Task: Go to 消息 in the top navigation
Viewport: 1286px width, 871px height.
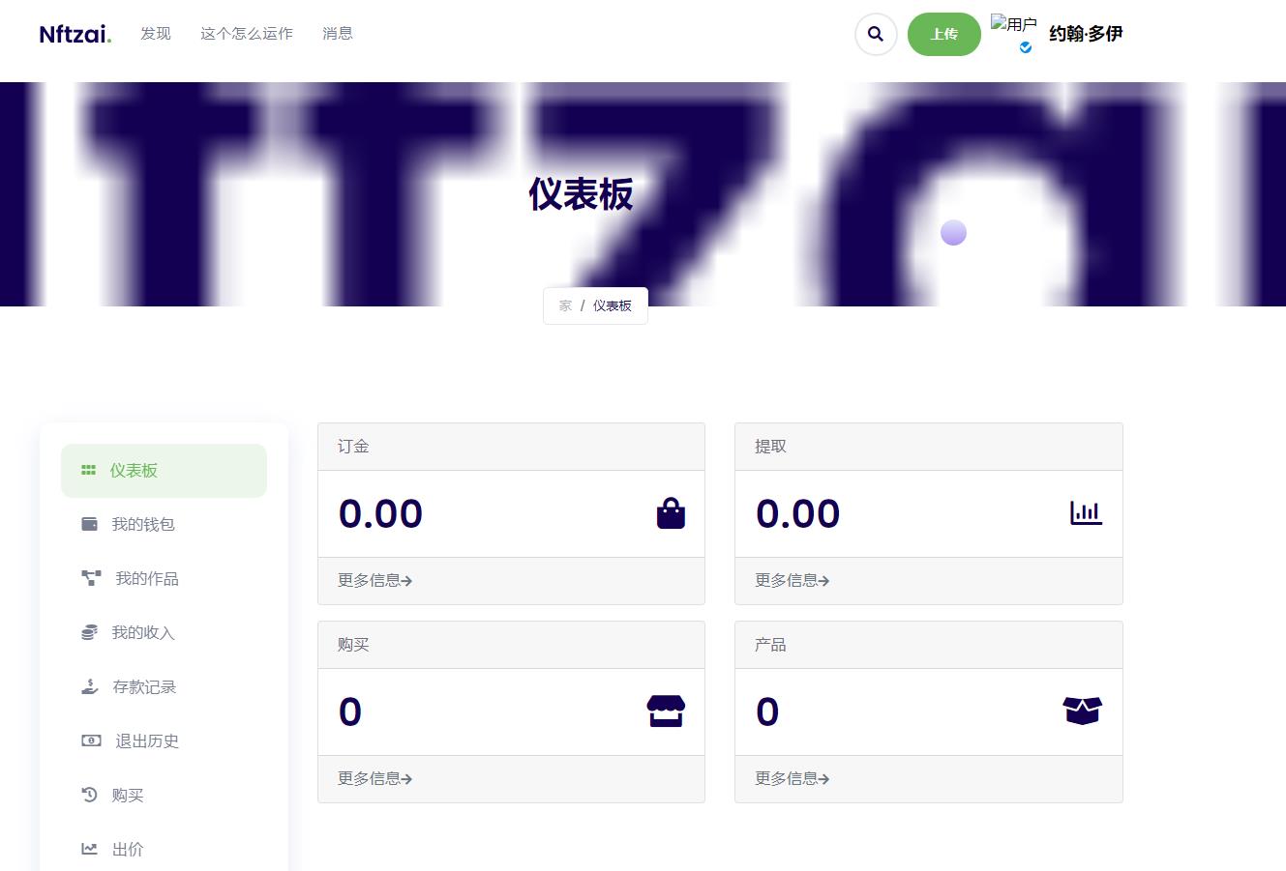Action: pos(337,34)
